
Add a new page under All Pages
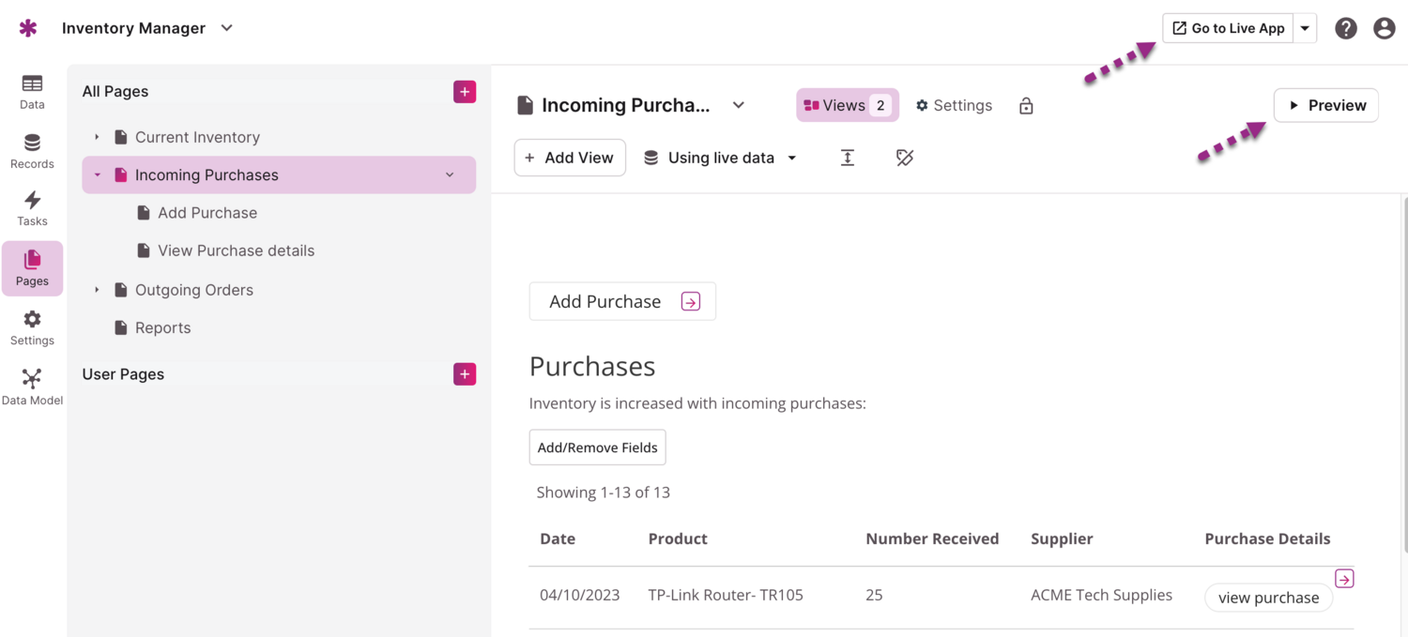click(465, 92)
